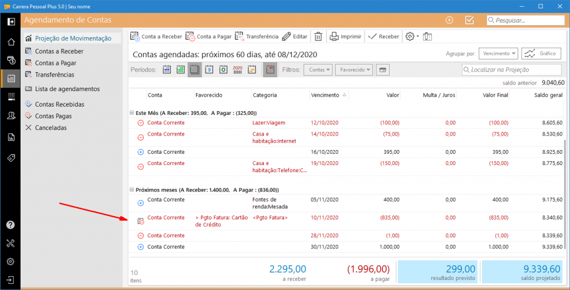Open the Vencimento group-by dropdown
Image resolution: width=570 pixels, height=290 pixels.
pyautogui.click(x=498, y=54)
